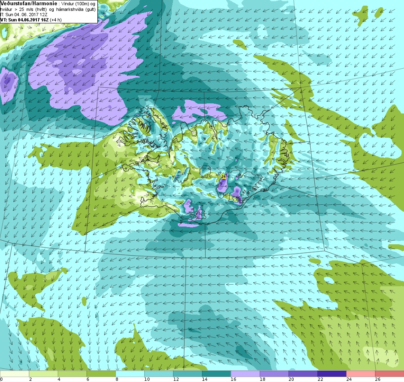Click the legend scale label 14
Image resolution: width=404 pixels, height=382 pixels.
point(204,379)
